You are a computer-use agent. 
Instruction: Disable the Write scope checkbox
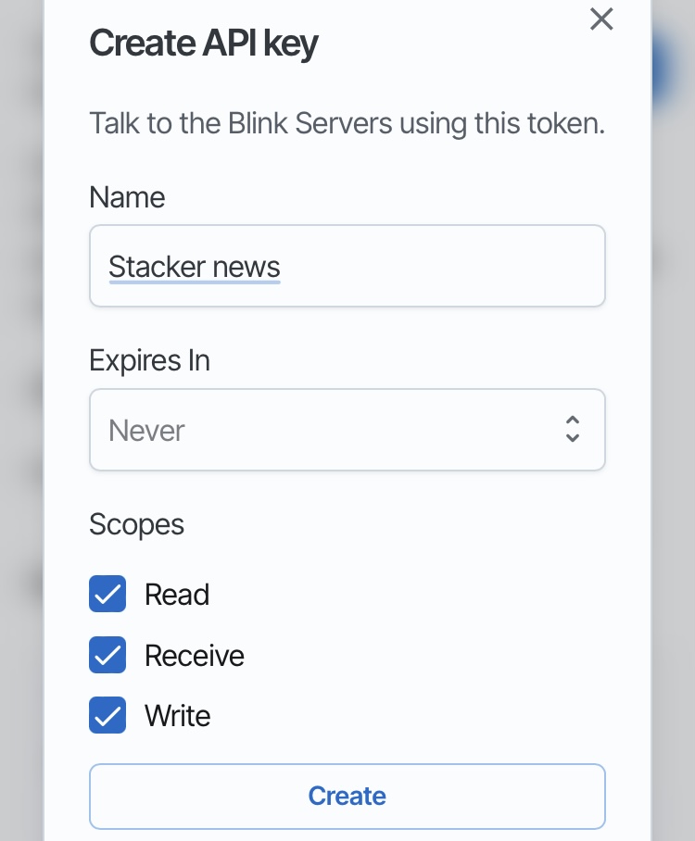coord(107,715)
